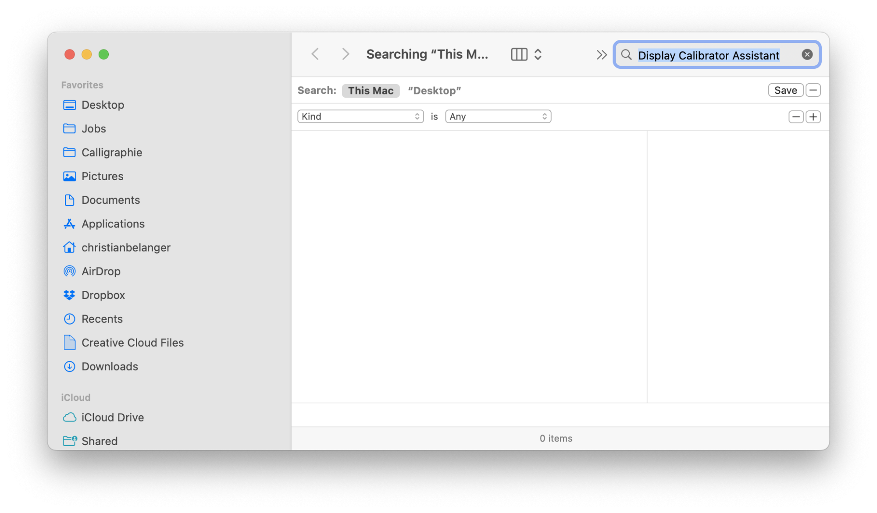
Task: Select "This Mac" search scope
Action: [371, 91]
